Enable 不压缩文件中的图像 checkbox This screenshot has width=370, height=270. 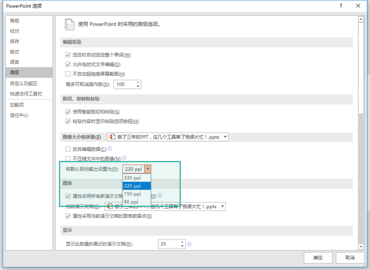(68, 159)
